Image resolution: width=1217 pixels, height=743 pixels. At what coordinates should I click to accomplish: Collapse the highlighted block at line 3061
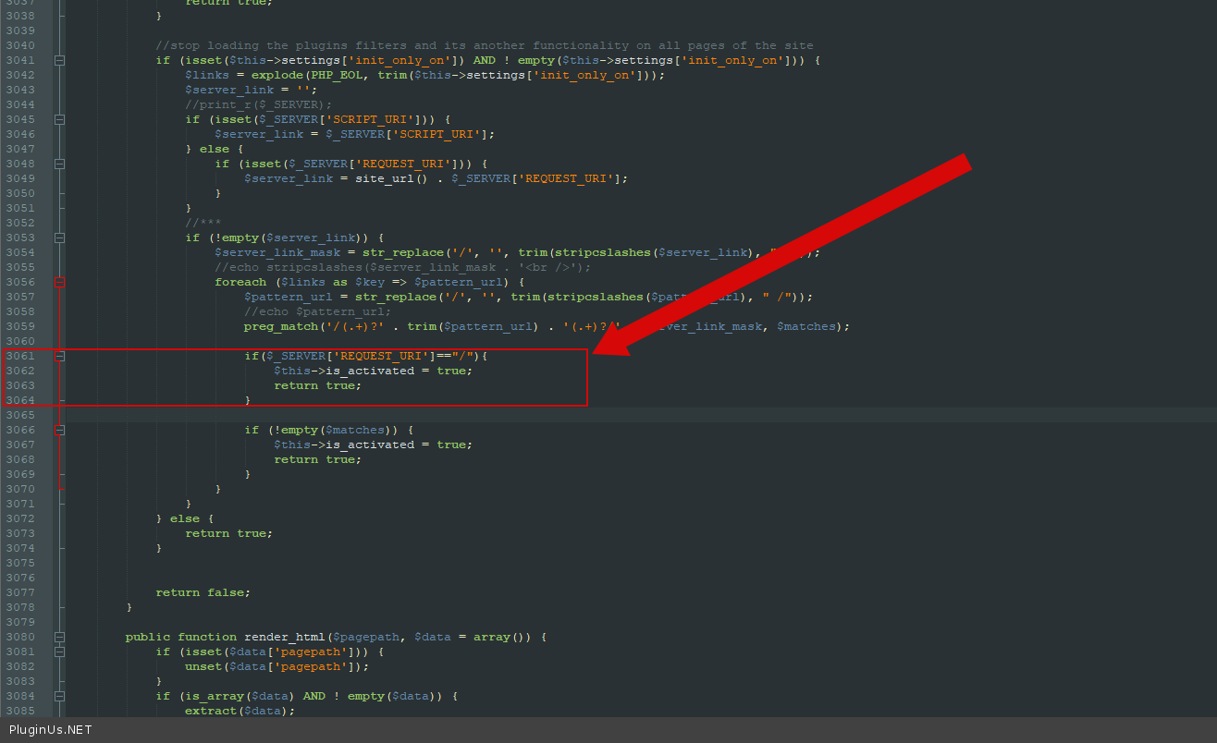coord(60,356)
